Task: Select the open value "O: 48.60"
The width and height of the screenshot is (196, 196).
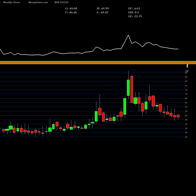Action: (x=71, y=9)
